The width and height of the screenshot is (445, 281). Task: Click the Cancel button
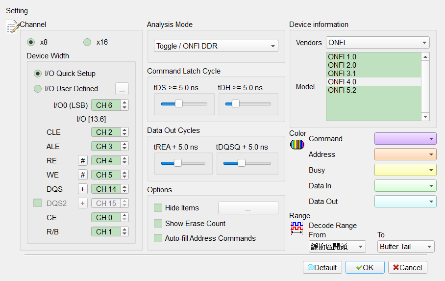408,267
